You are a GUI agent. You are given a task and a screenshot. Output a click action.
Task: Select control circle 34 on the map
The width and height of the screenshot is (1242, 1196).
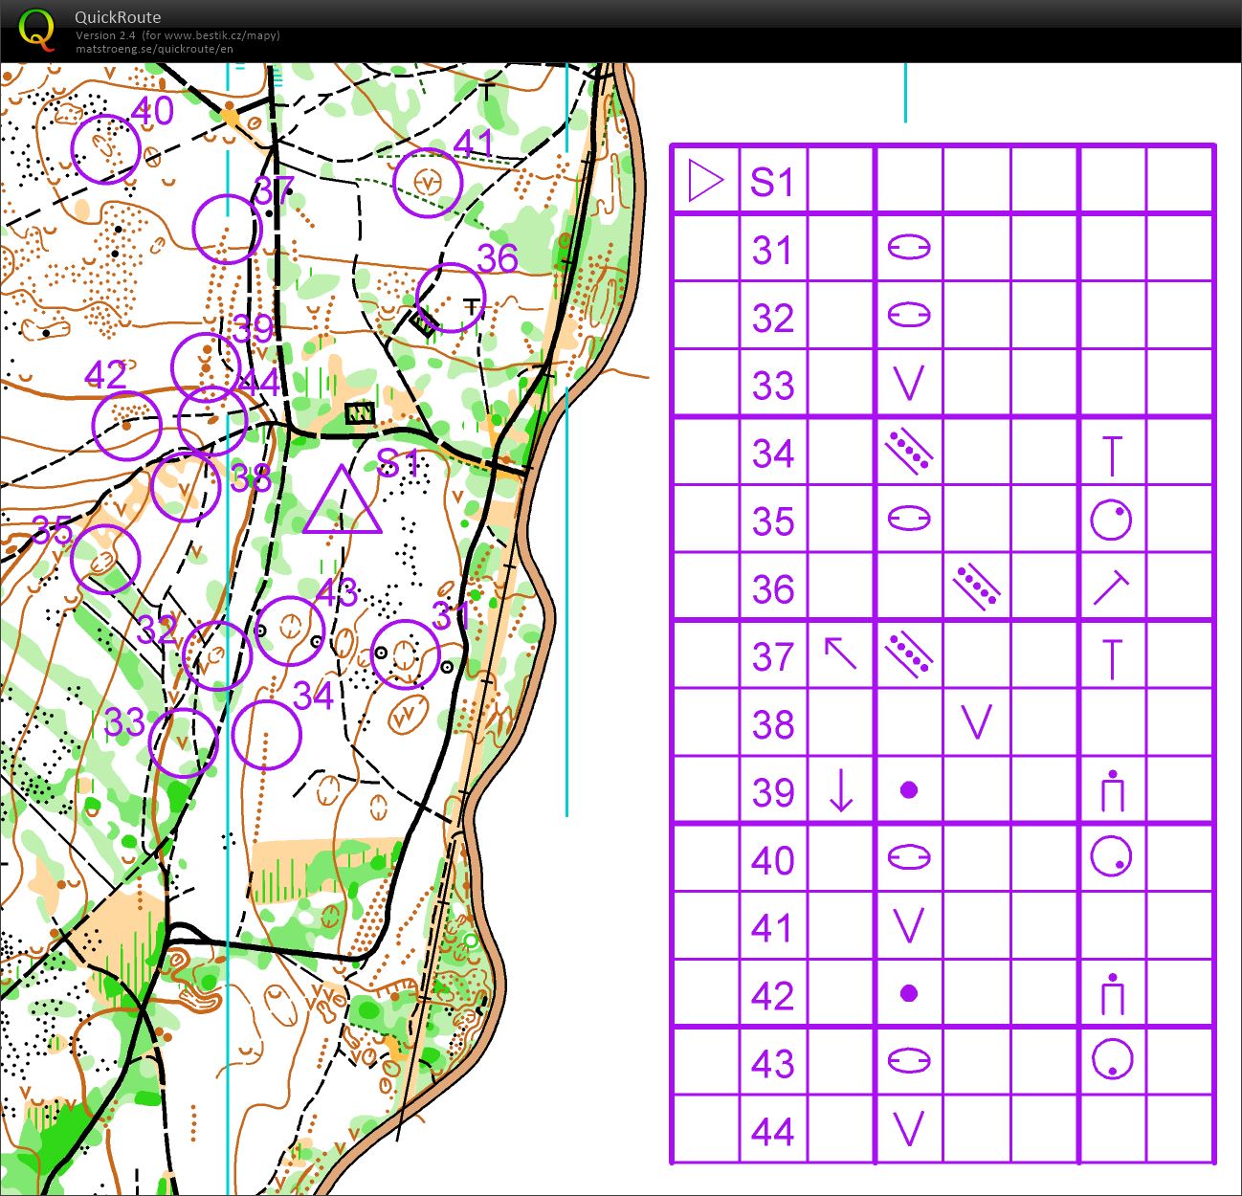(x=267, y=735)
